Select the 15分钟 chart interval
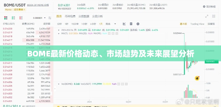Image resolution: width=221 pixels, height=107 pixels. pyautogui.click(x=75, y=24)
